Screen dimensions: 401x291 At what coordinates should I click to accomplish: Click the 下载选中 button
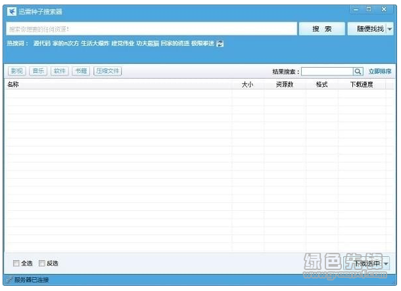(367, 263)
